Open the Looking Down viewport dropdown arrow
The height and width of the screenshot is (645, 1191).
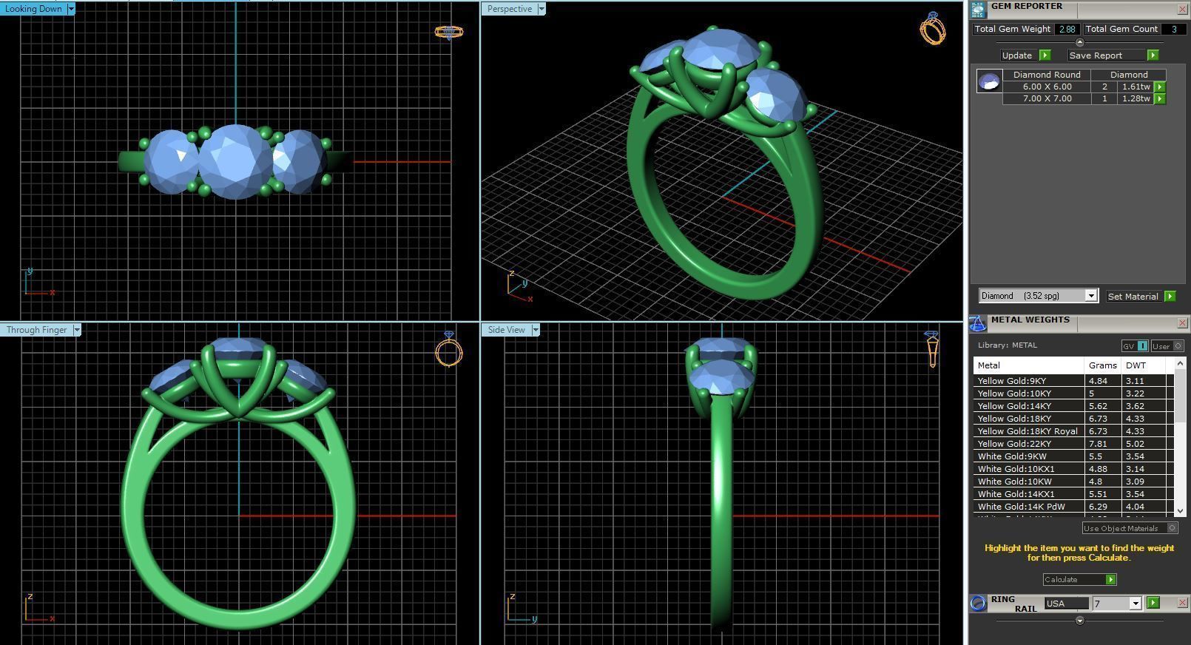[x=71, y=9]
